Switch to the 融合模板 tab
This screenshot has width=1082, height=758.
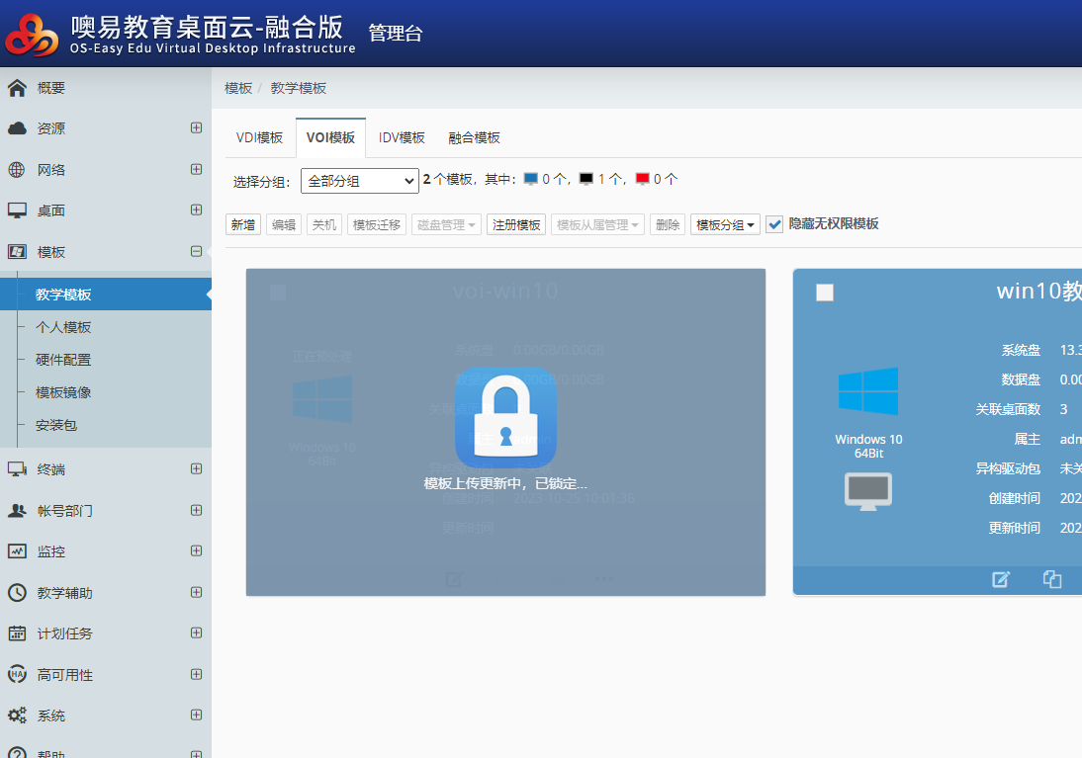(x=474, y=138)
